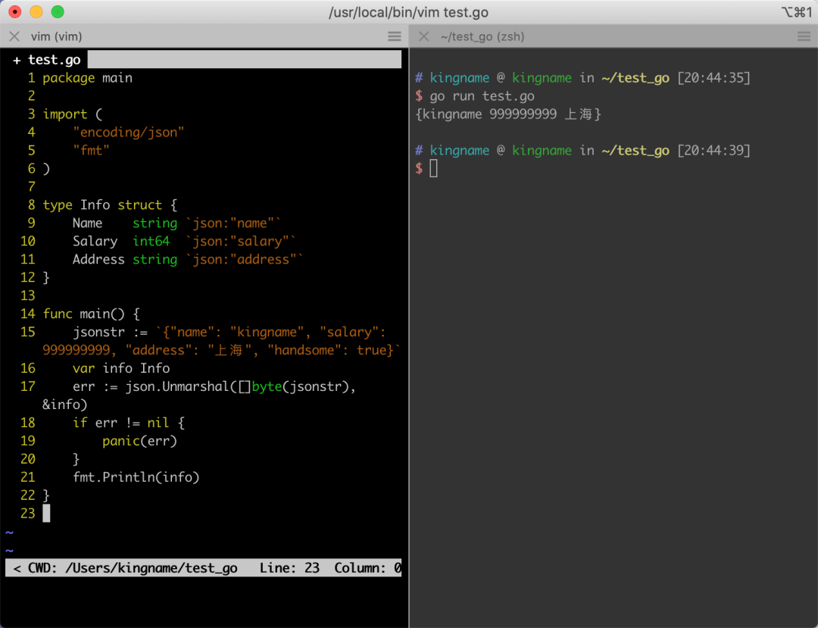Image resolution: width=818 pixels, height=628 pixels.
Task: Place cursor at the zsh prompt cursor
Action: tap(433, 168)
